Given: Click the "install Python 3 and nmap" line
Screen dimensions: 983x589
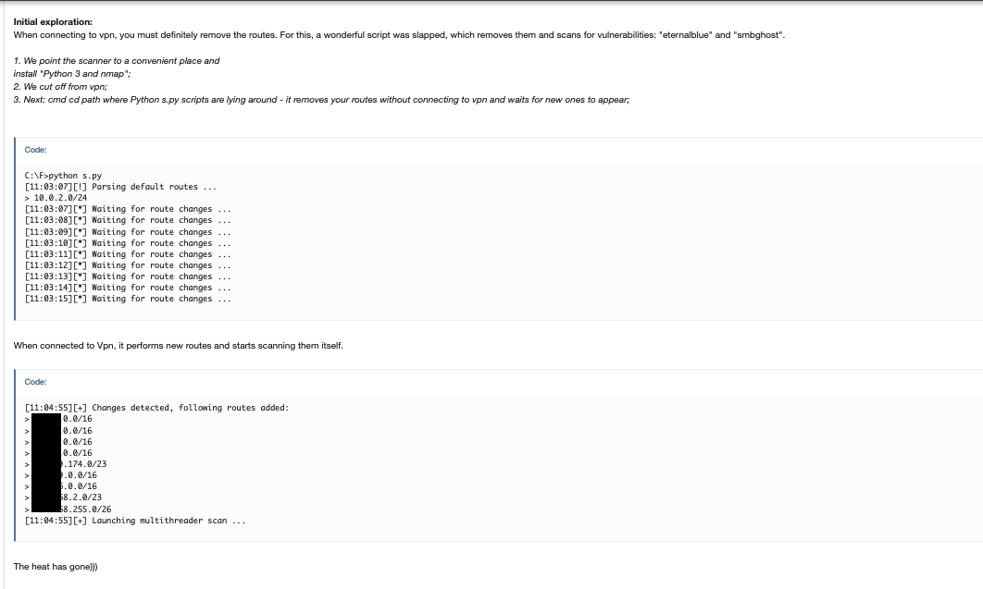Looking at the screenshot, I should [72, 73].
